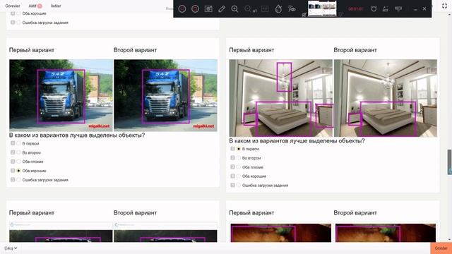The width and height of the screenshot is (452, 254).
Task: Open the recorder live preview thumbnail
Action: (322, 8)
